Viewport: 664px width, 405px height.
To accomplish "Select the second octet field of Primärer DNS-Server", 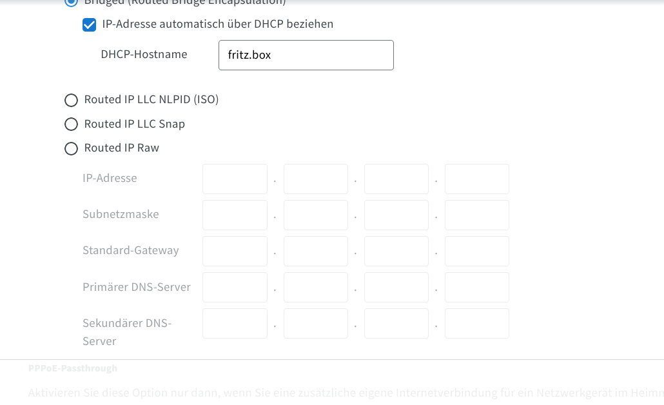I will pyautogui.click(x=316, y=287).
